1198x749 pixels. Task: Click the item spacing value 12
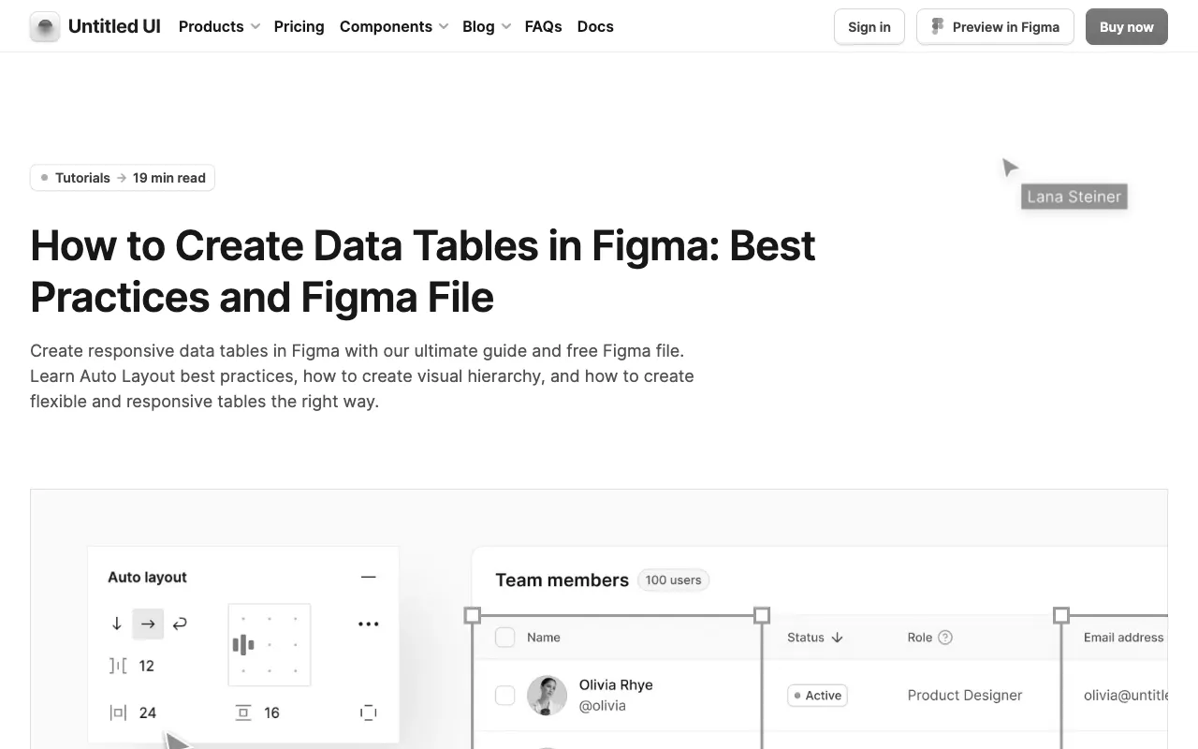(x=146, y=666)
